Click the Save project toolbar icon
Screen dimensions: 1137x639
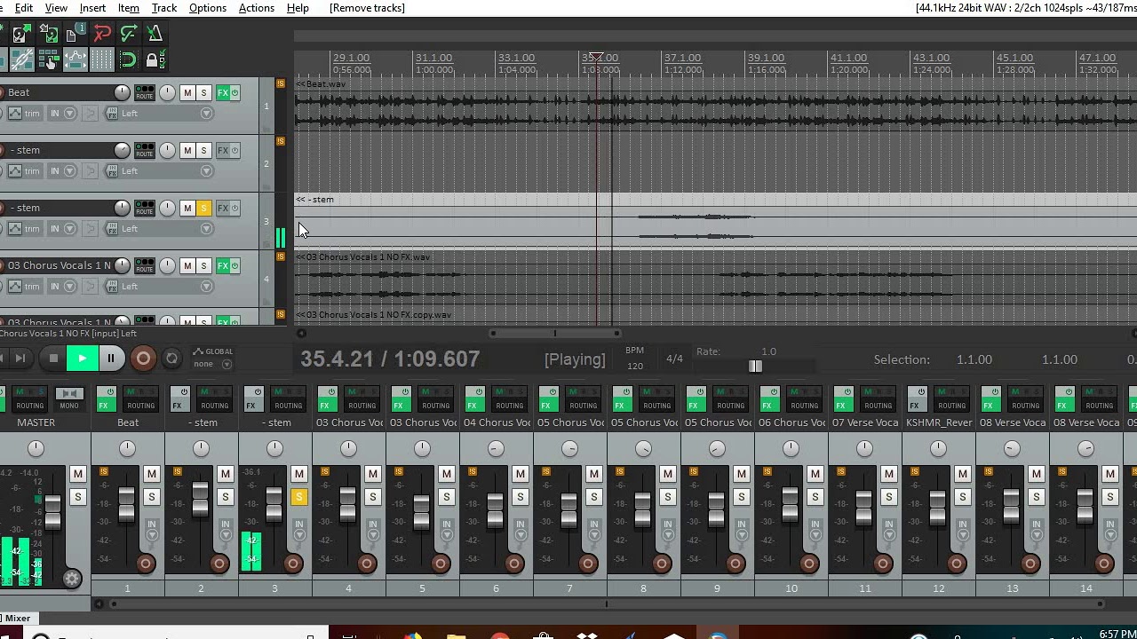48,34
